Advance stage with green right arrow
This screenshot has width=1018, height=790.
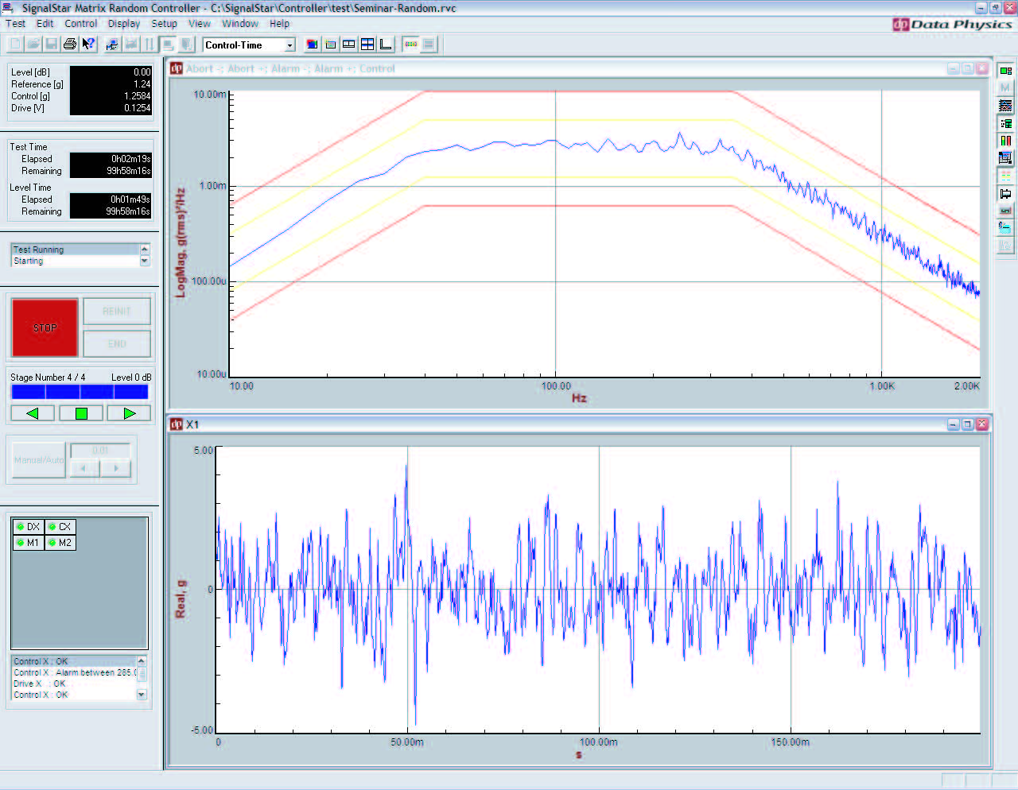(129, 413)
